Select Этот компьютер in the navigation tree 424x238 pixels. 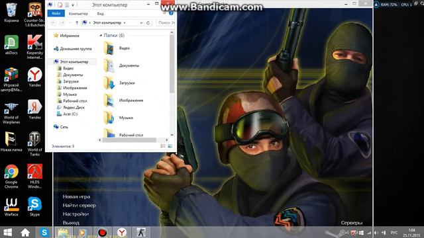[x=71, y=61]
